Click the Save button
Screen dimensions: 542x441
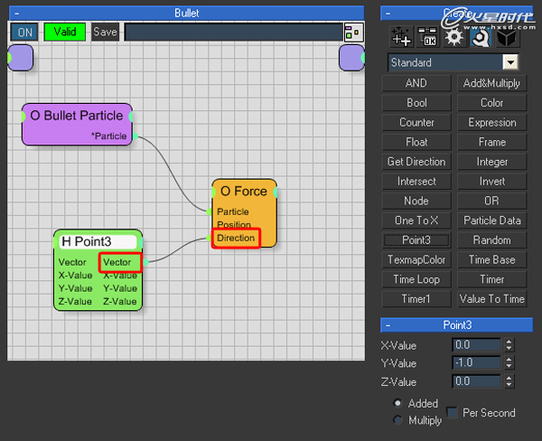click(105, 33)
